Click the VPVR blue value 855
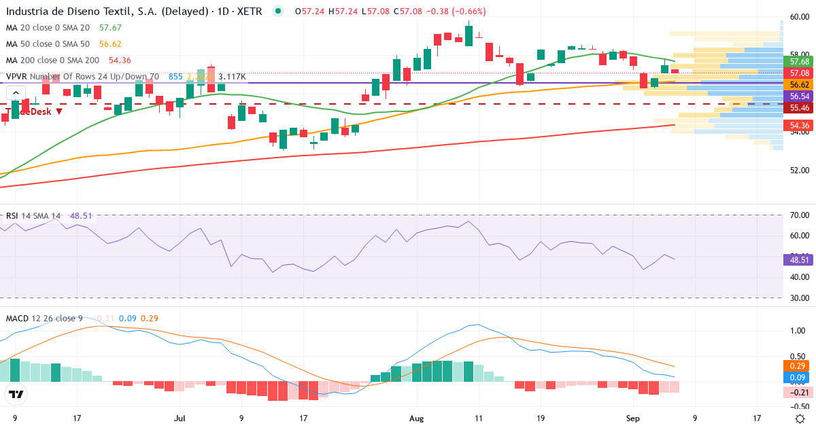The width and height of the screenshot is (816, 428). point(175,77)
